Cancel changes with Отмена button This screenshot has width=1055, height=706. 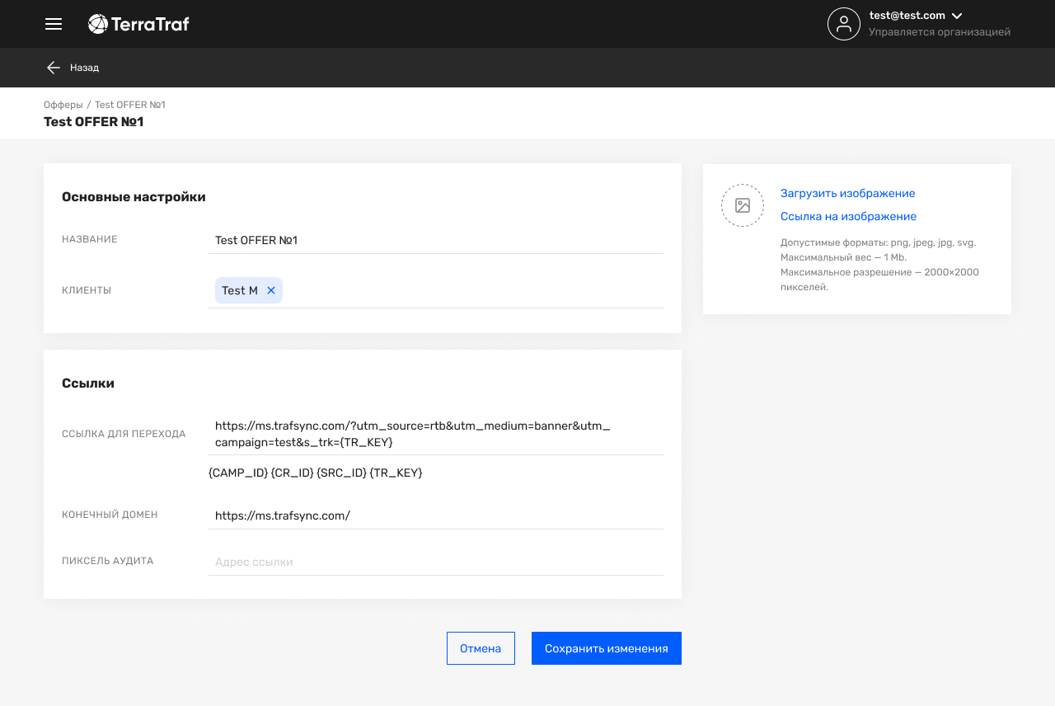tap(481, 648)
